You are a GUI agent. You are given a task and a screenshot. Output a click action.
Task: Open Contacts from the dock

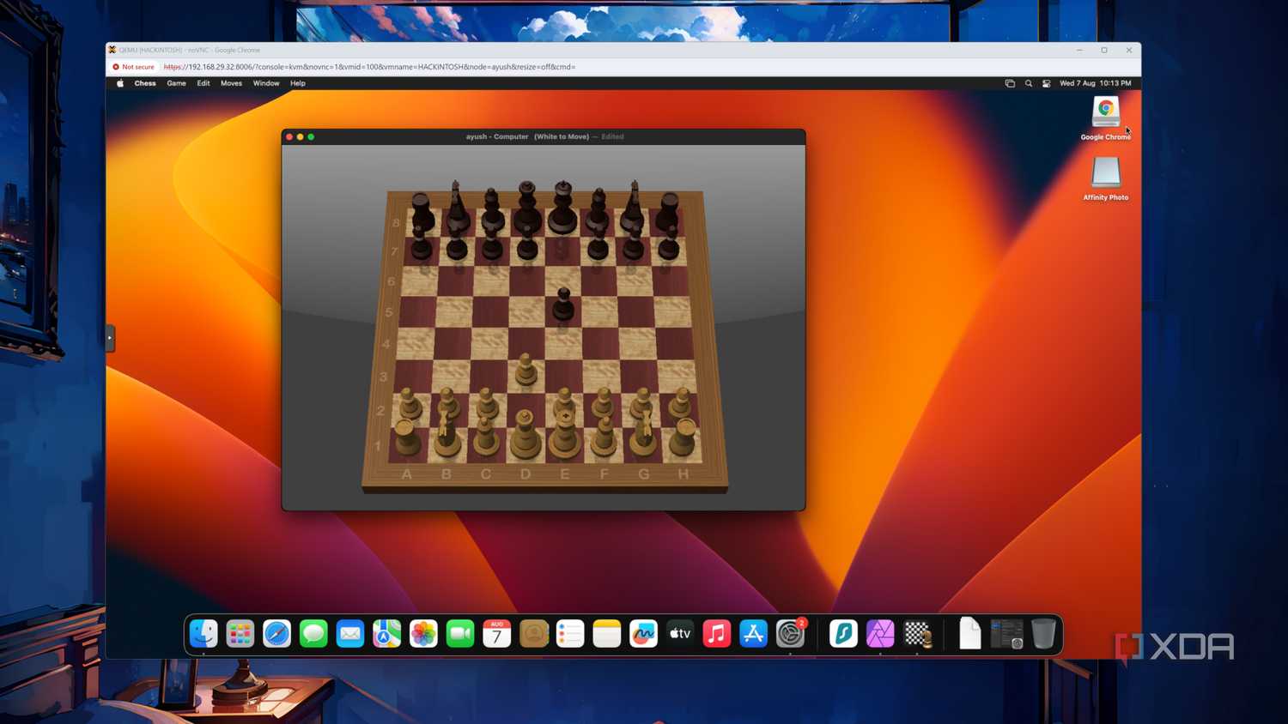(533, 634)
